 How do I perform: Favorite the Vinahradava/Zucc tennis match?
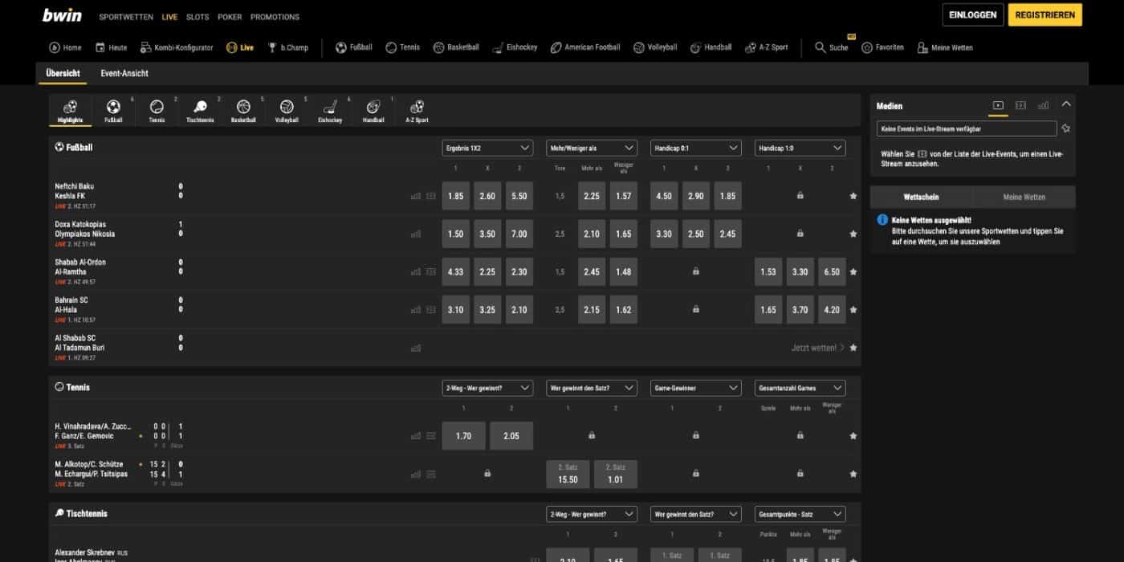853,436
